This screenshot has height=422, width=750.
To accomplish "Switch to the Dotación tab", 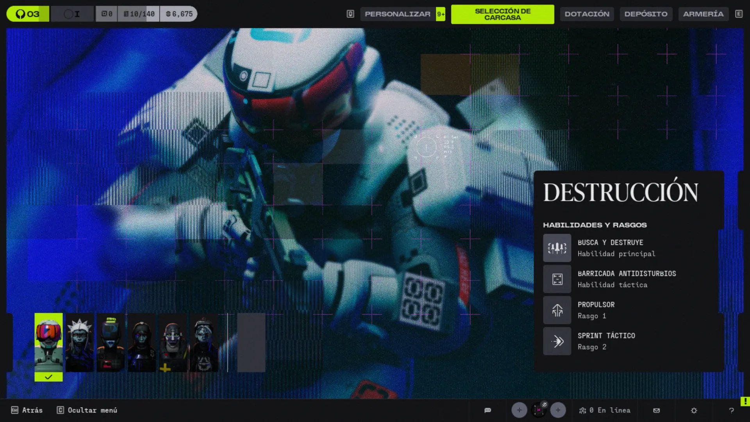I will 587,14.
